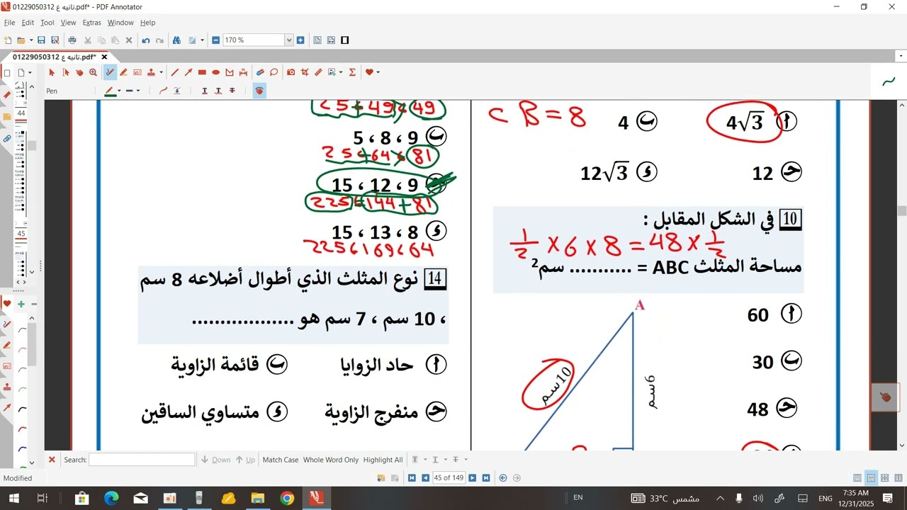Select the Pen annotation tool

pyautogui.click(x=110, y=72)
